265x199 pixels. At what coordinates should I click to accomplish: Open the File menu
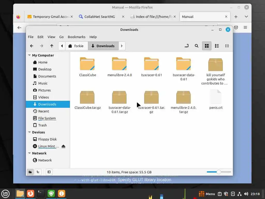(31, 37)
